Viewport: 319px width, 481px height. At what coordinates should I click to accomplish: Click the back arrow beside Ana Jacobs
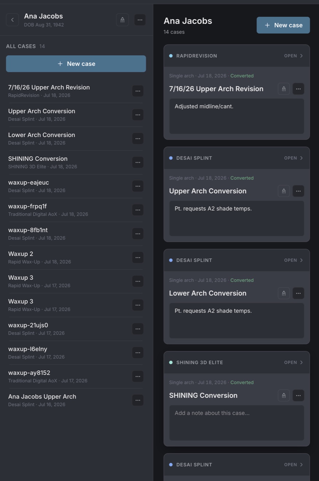tap(12, 20)
